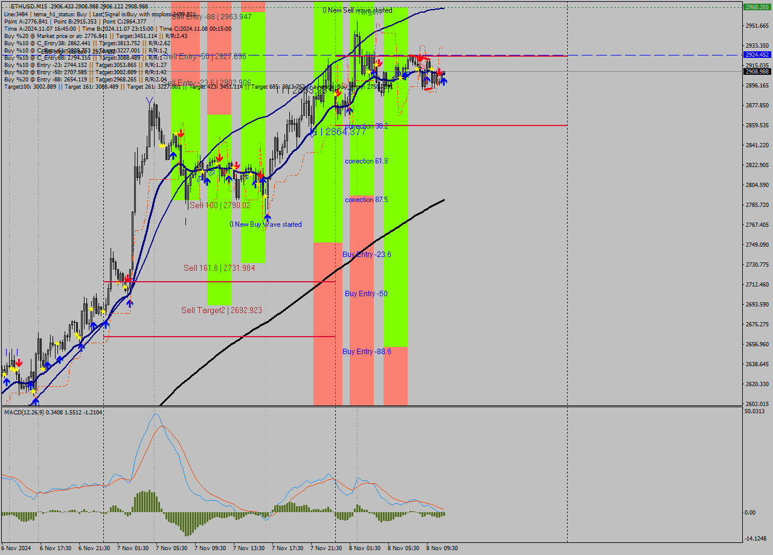Click the -14.1248 MACD scale value
The height and width of the screenshot is (555, 773).
coord(756,539)
